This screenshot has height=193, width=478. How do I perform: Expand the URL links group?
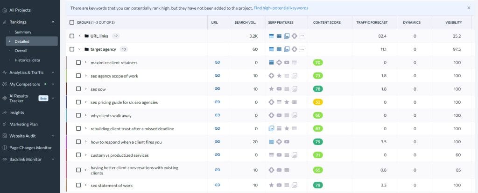point(80,36)
